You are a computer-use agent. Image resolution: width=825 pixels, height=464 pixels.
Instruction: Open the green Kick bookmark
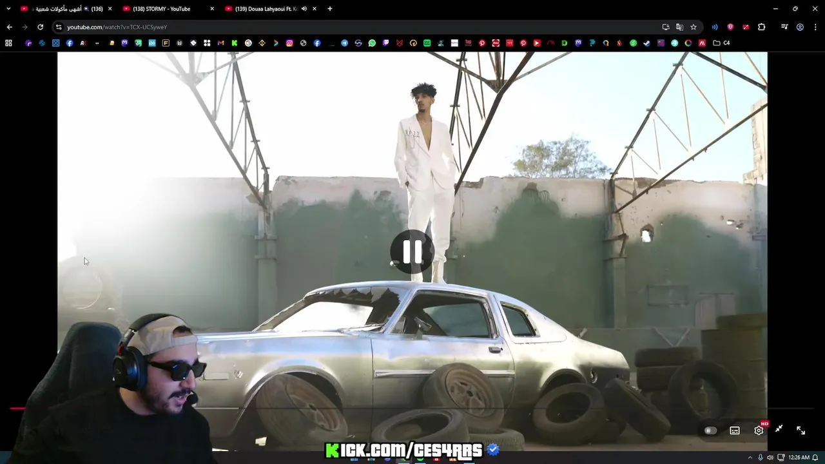coord(234,43)
